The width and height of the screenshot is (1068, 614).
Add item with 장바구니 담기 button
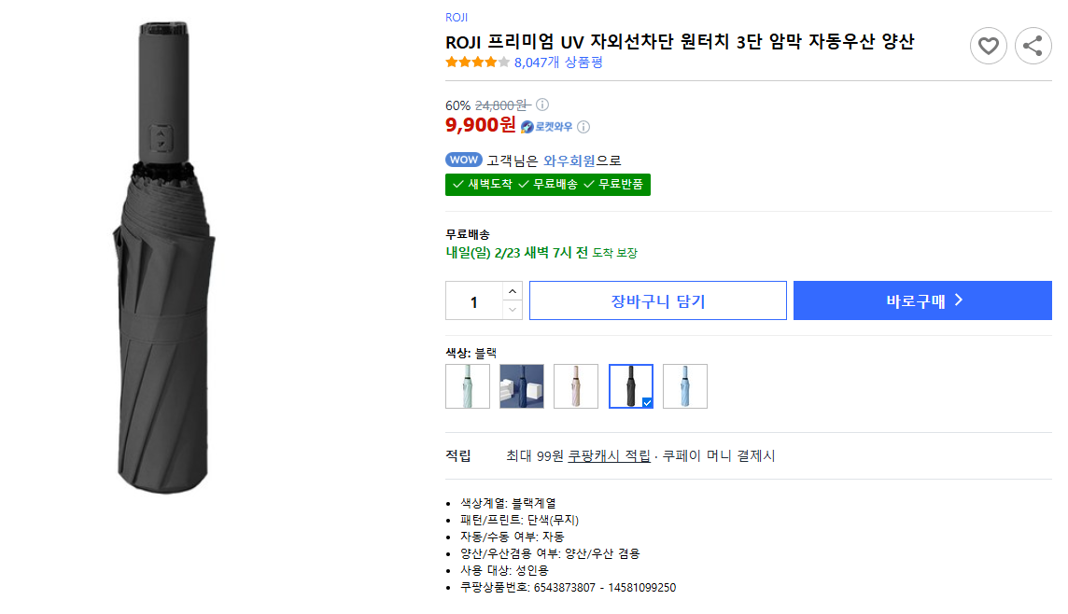pyautogui.click(x=657, y=300)
